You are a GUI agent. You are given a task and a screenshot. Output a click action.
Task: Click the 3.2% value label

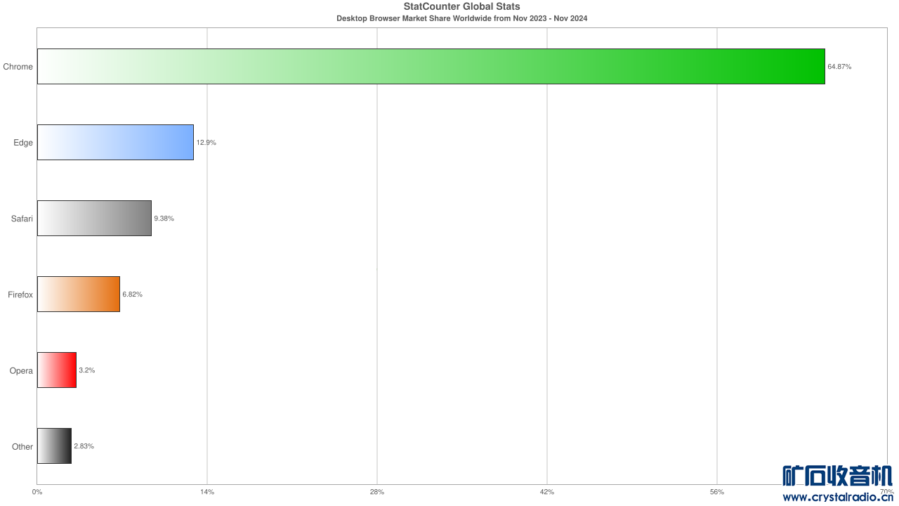click(x=87, y=370)
